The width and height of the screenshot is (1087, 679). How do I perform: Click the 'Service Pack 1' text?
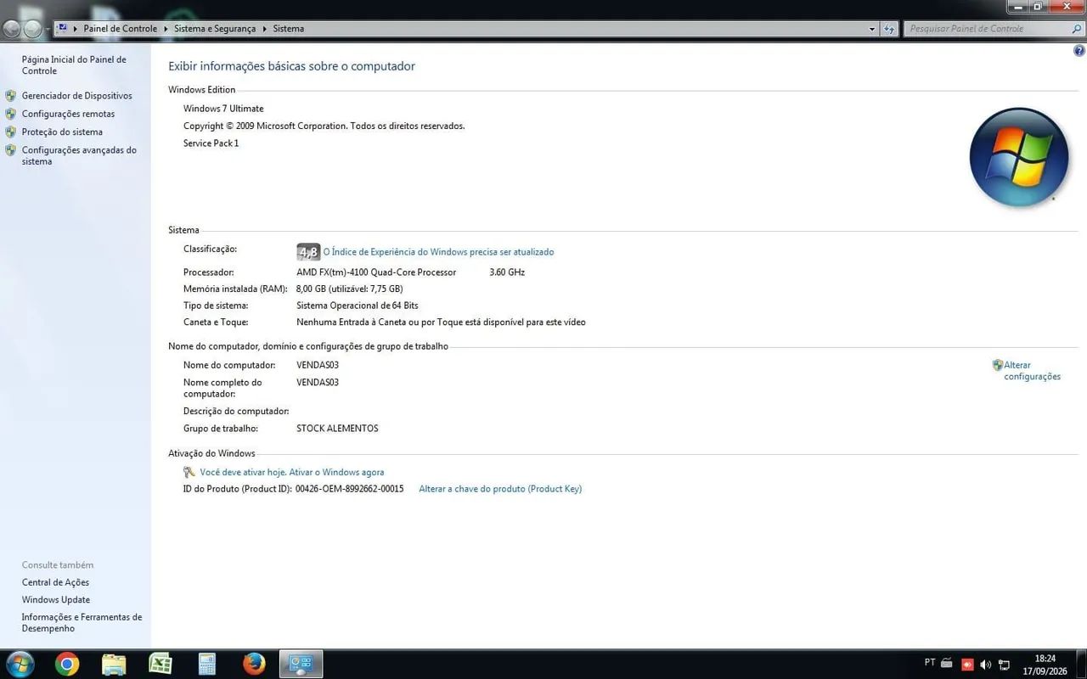(x=211, y=143)
